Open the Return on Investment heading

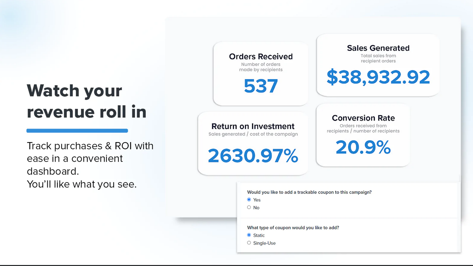pyautogui.click(x=253, y=126)
